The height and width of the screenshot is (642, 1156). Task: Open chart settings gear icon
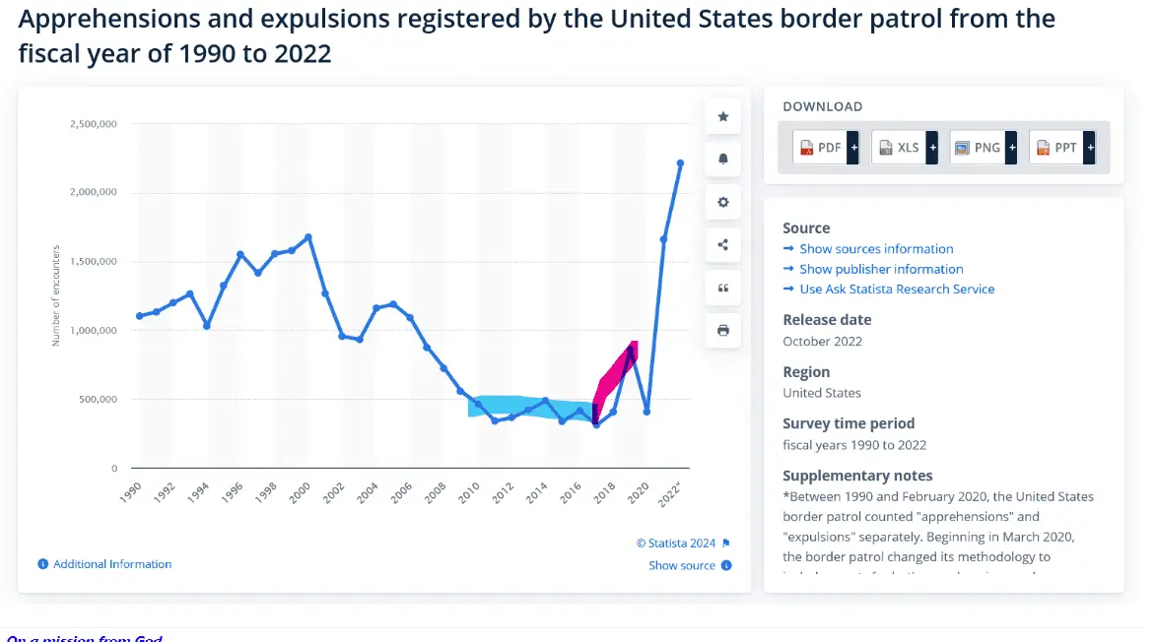tap(722, 203)
